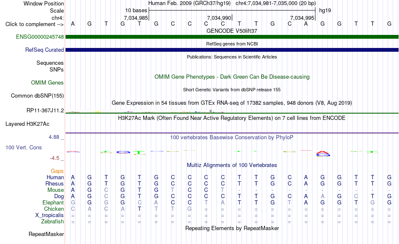Click the RepeatMasker track label
This screenshot has height=244, width=399.
coord(46,234)
